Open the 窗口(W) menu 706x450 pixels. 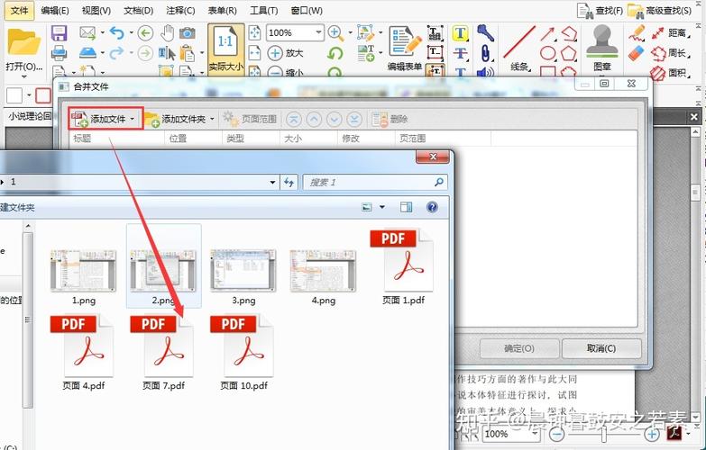[307, 10]
